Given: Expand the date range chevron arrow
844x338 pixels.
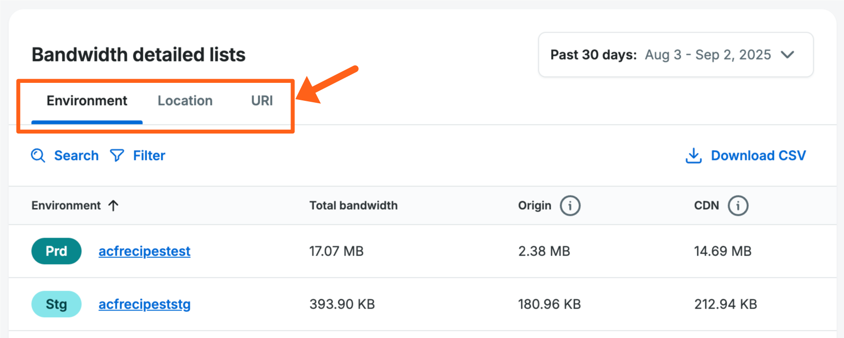Looking at the screenshot, I should (788, 55).
